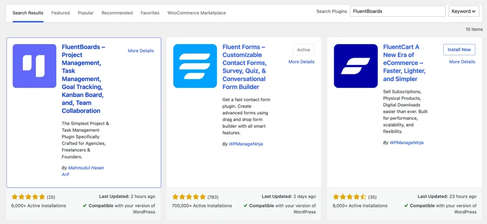This screenshot has height=224, width=487.
Task: Click the "(25)" rating count
Action: [51, 197]
